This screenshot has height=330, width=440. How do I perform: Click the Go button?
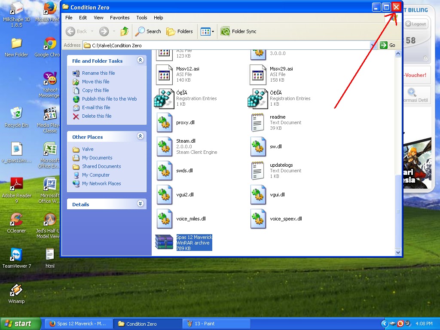pos(388,45)
